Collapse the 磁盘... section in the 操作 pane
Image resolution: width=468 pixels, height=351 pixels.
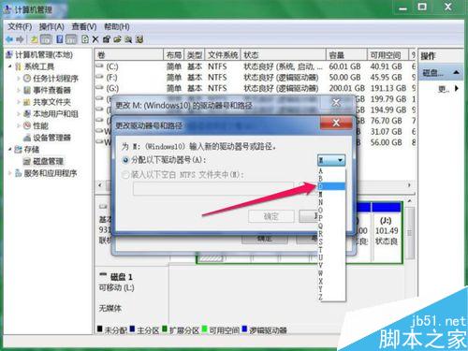(x=456, y=72)
